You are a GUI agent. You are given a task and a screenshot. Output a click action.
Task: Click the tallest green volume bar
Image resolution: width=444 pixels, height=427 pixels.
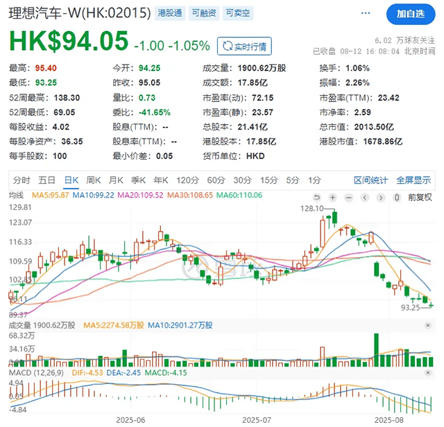[376, 350]
